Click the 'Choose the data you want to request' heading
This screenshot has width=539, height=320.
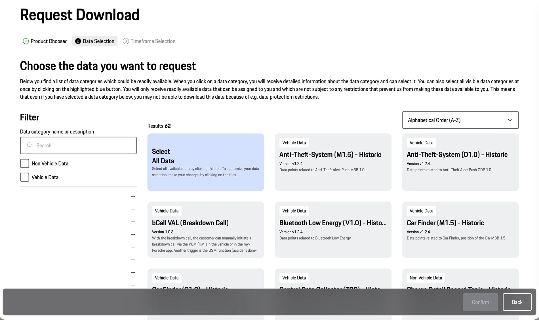[108, 66]
